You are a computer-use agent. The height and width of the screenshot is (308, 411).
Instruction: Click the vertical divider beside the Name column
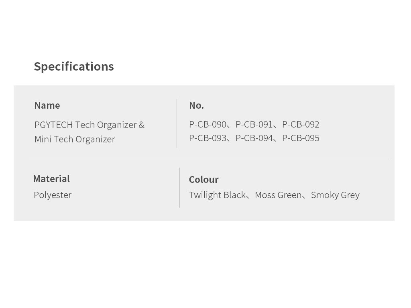(x=177, y=124)
